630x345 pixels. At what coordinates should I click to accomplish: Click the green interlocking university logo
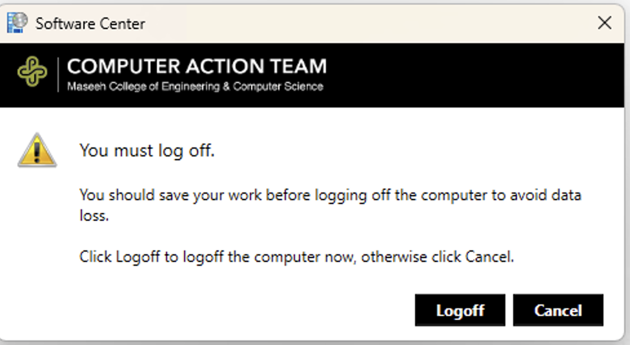pyautogui.click(x=32, y=71)
